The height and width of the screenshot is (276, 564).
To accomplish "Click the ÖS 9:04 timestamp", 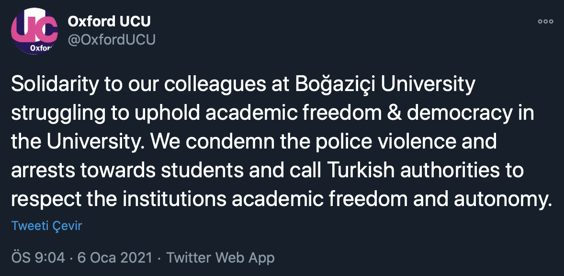I will click(x=38, y=258).
